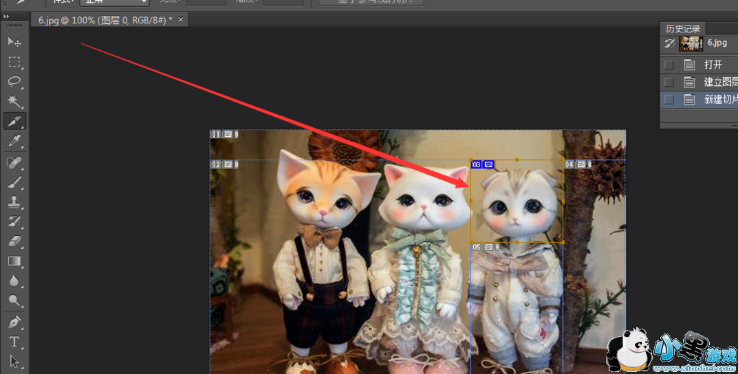This screenshot has width=738, height=374.
Task: Select the Eraser tool
Action: tap(14, 241)
